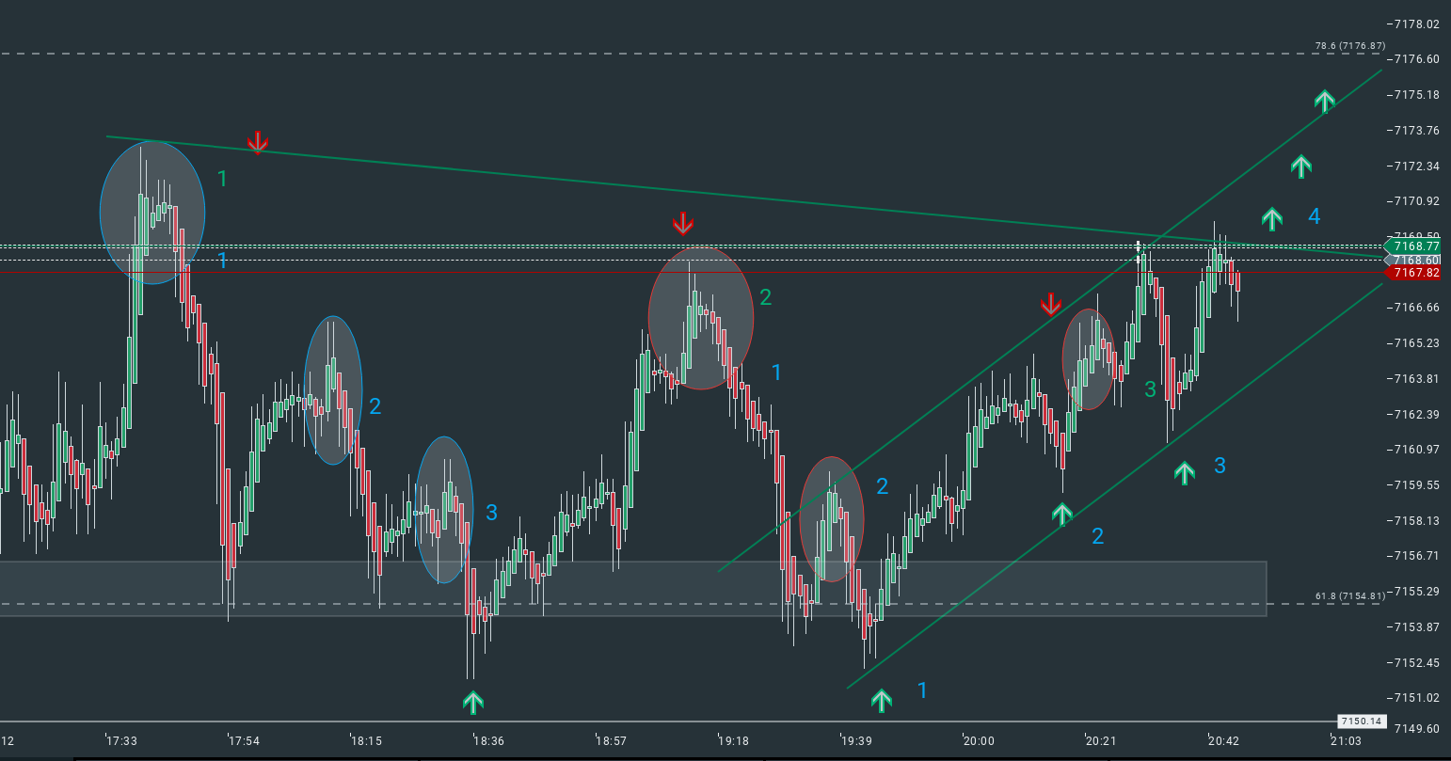Select the green up arrow above the 18:36 label
The width and height of the screenshot is (1451, 761).
[x=473, y=701]
